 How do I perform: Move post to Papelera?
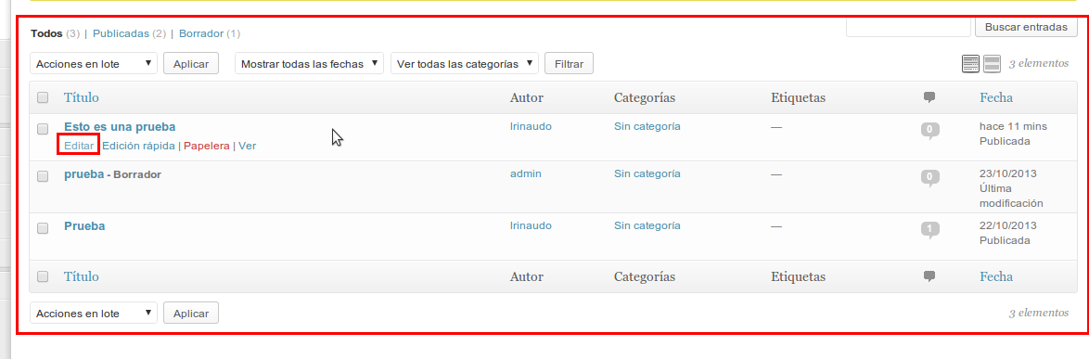coord(206,146)
